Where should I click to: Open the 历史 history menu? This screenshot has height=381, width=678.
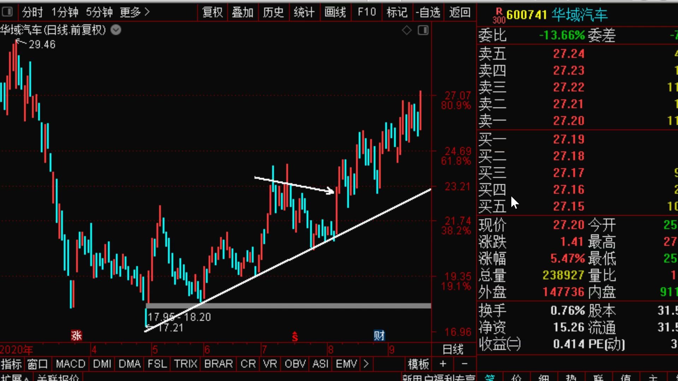tap(273, 12)
